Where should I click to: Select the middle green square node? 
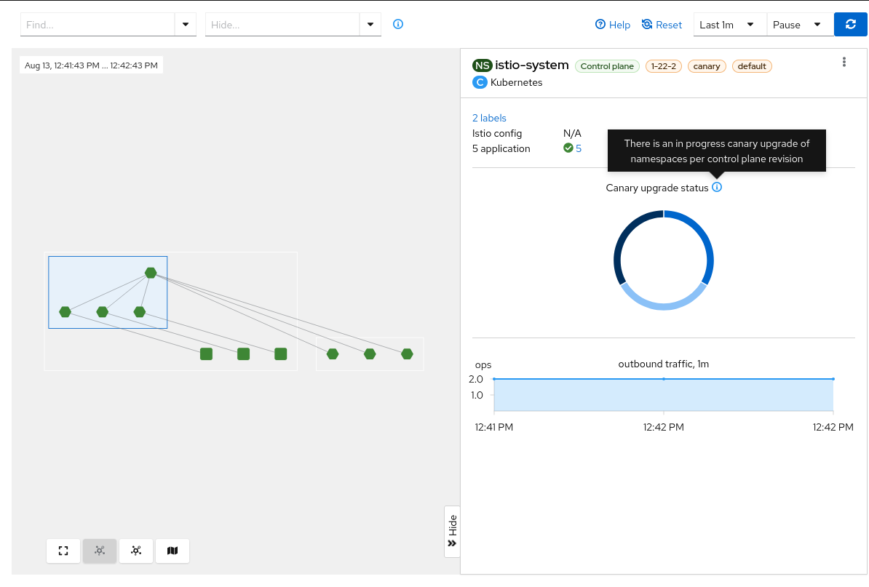click(x=243, y=354)
